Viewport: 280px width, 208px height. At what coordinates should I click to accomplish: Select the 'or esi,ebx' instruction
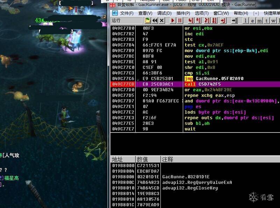point(199,28)
